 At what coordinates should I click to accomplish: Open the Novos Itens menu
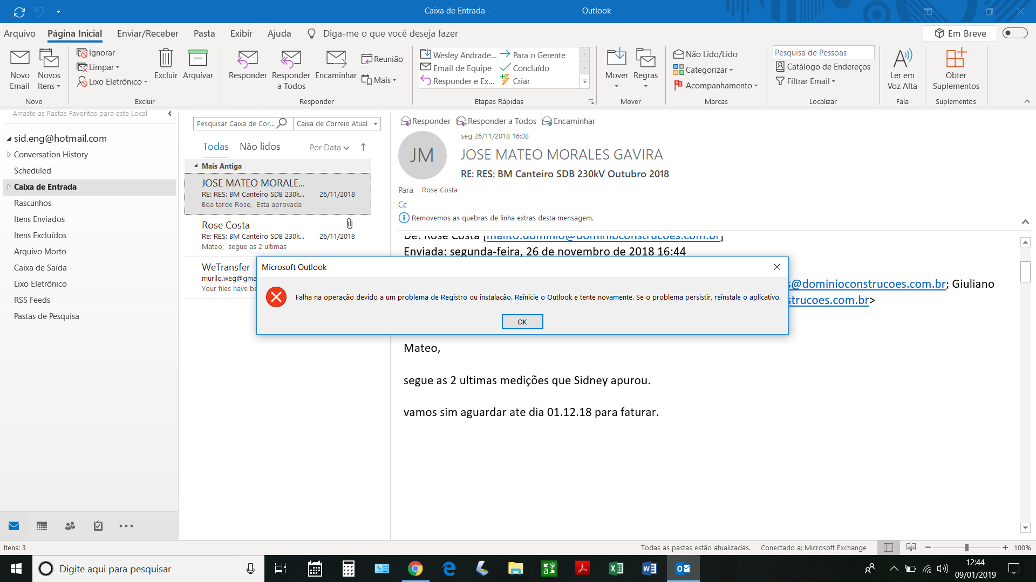[49, 69]
